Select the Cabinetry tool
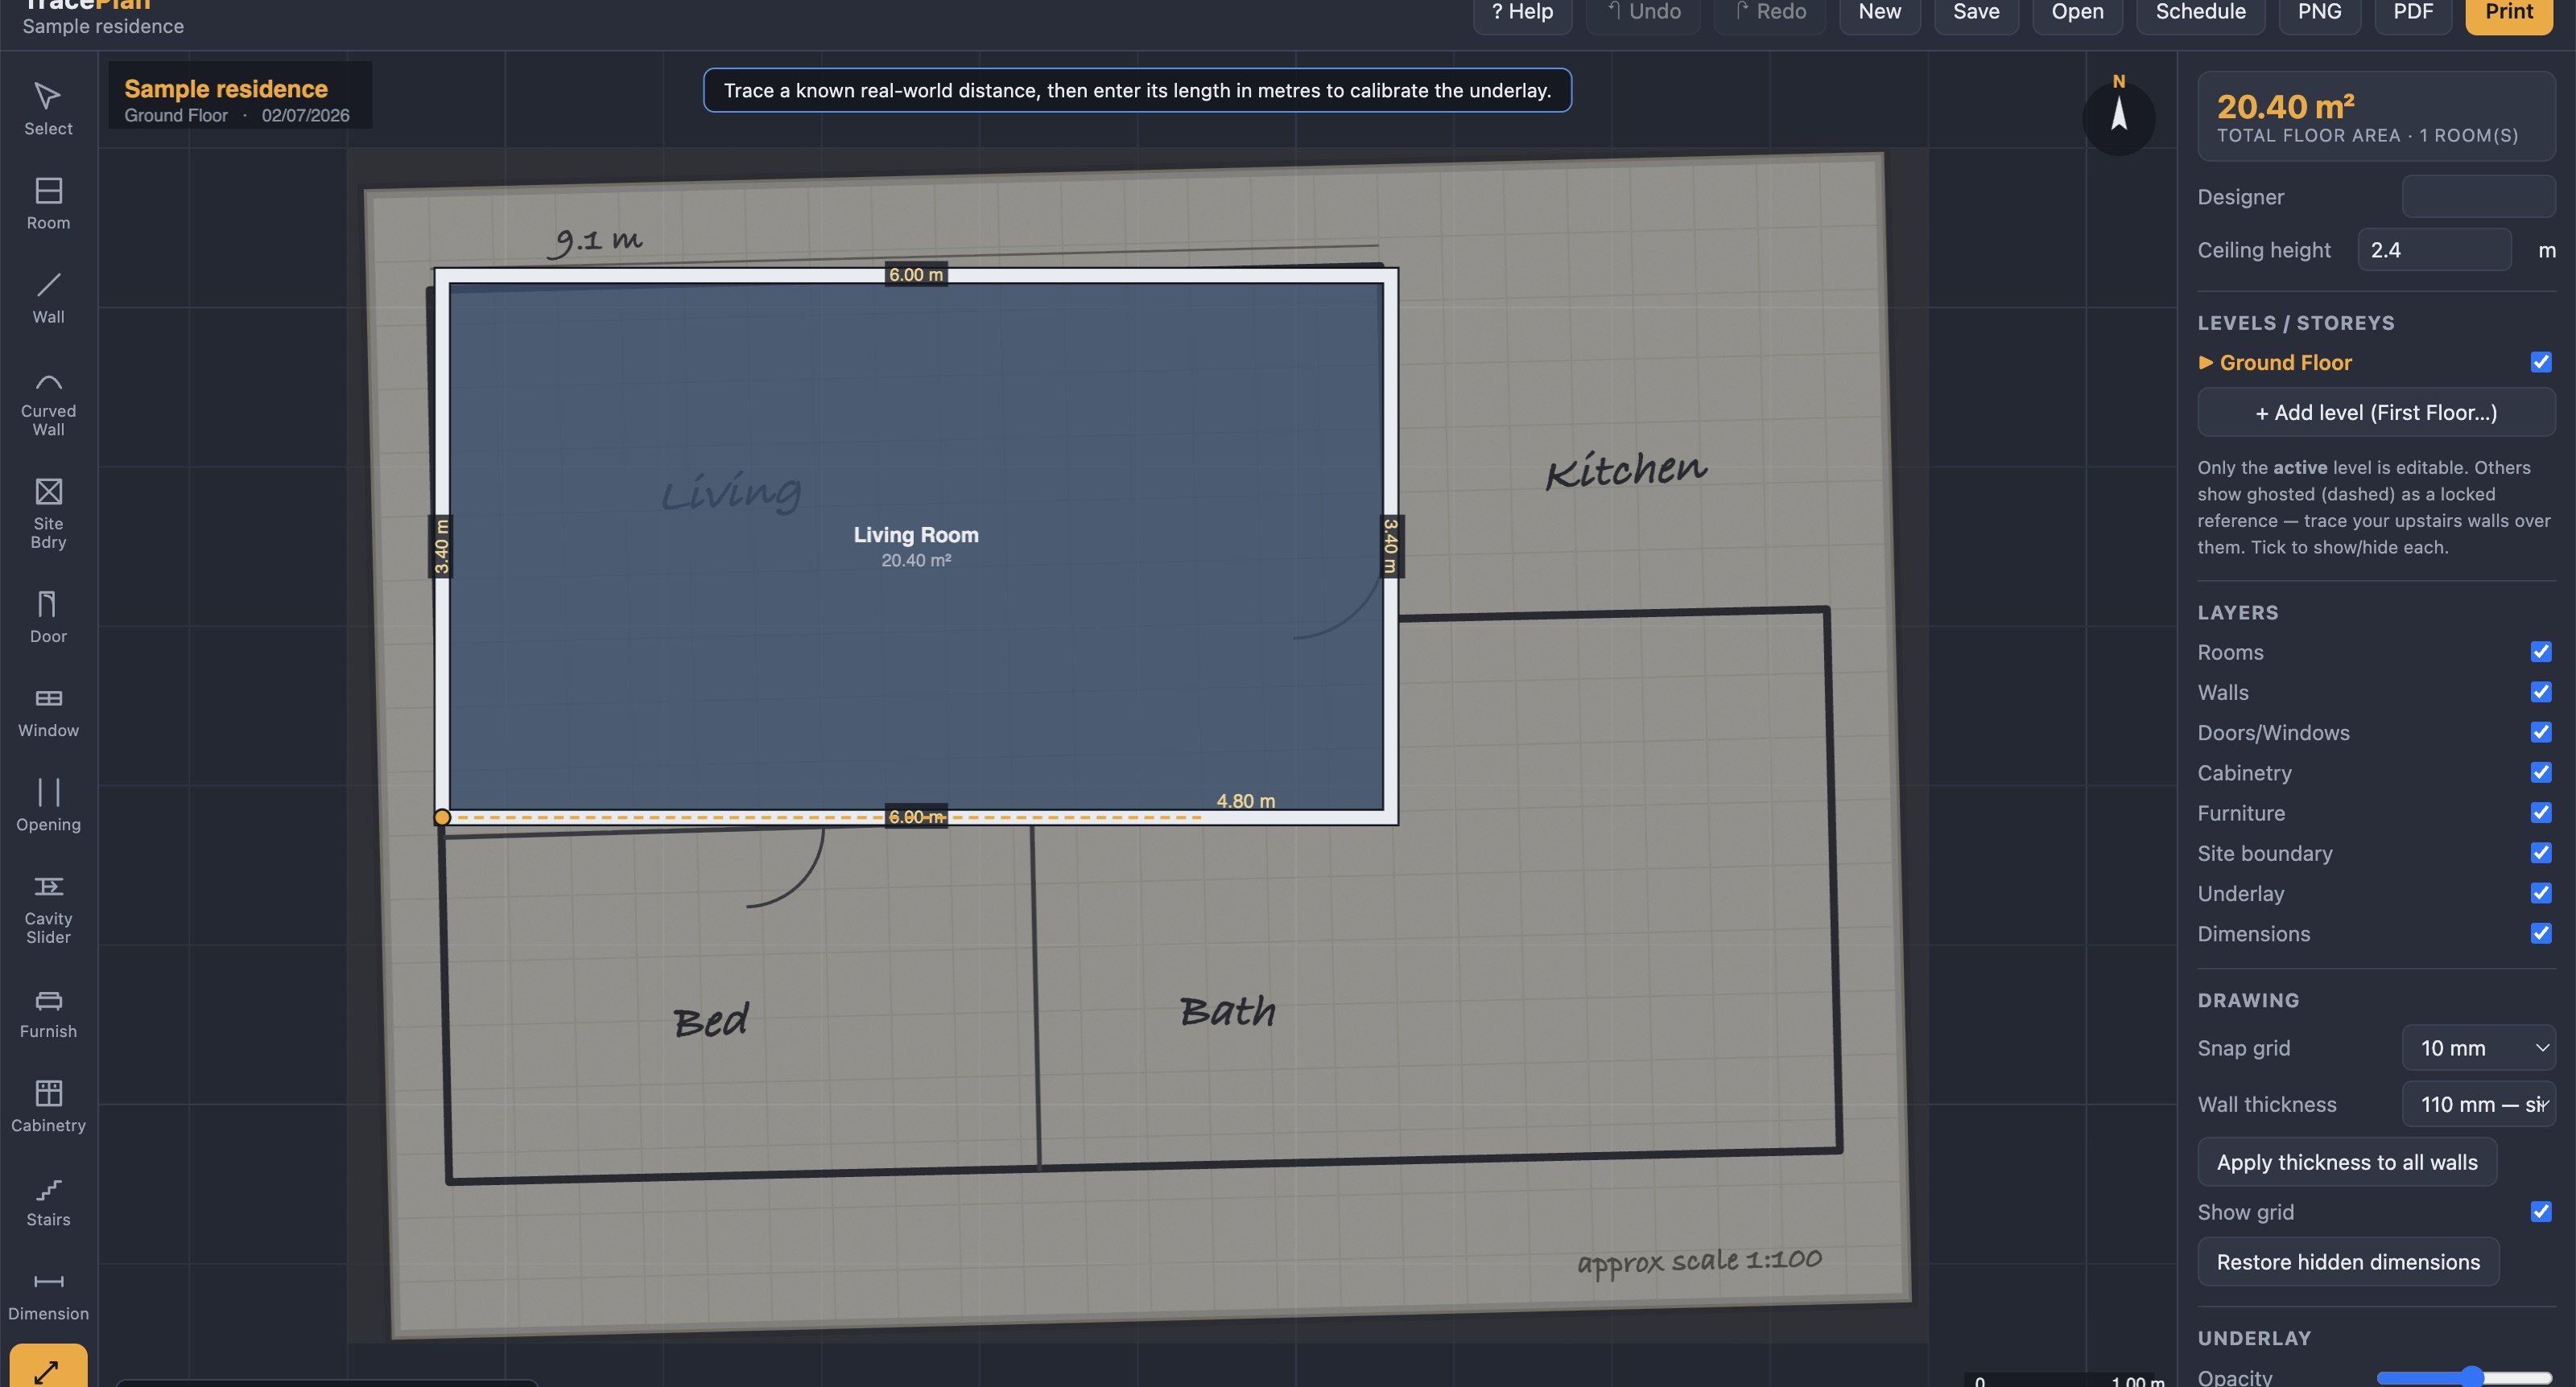This screenshot has height=1387, width=2576. click(48, 1106)
